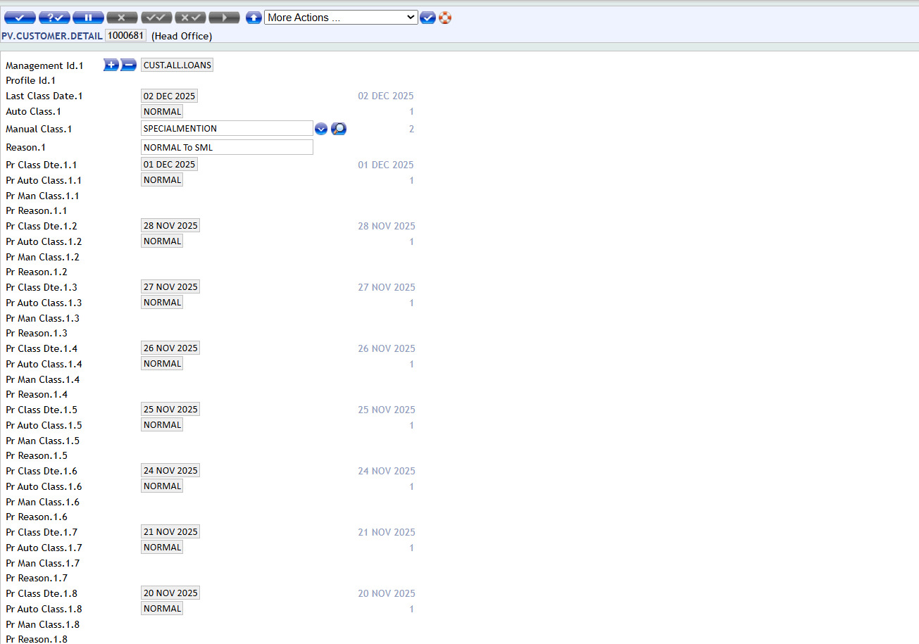This screenshot has height=644, width=919.
Task: Click the grey Delete X toolbar button
Action: 122,18
